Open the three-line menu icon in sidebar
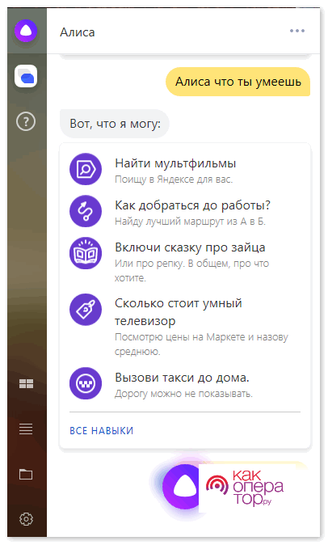Image resolution: width=328 pixels, height=545 pixels. [26, 429]
